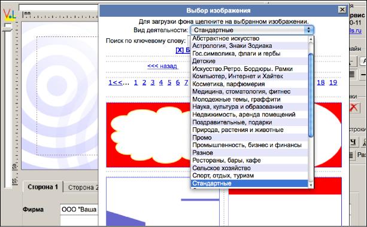Choose Сельское хозяйство category
The image size is (367, 227).
(x=250, y=168)
